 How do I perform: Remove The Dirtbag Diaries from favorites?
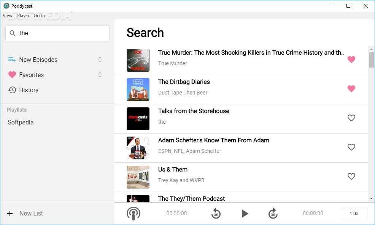(351, 89)
